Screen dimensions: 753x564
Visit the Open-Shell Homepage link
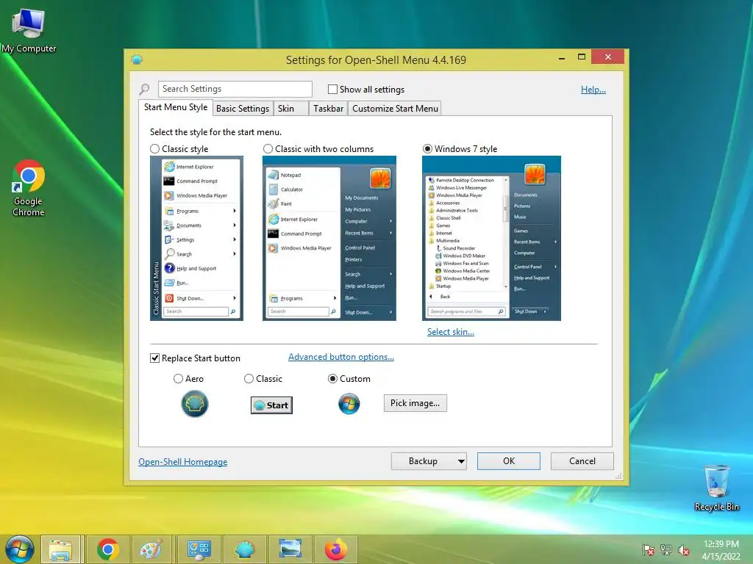point(182,462)
